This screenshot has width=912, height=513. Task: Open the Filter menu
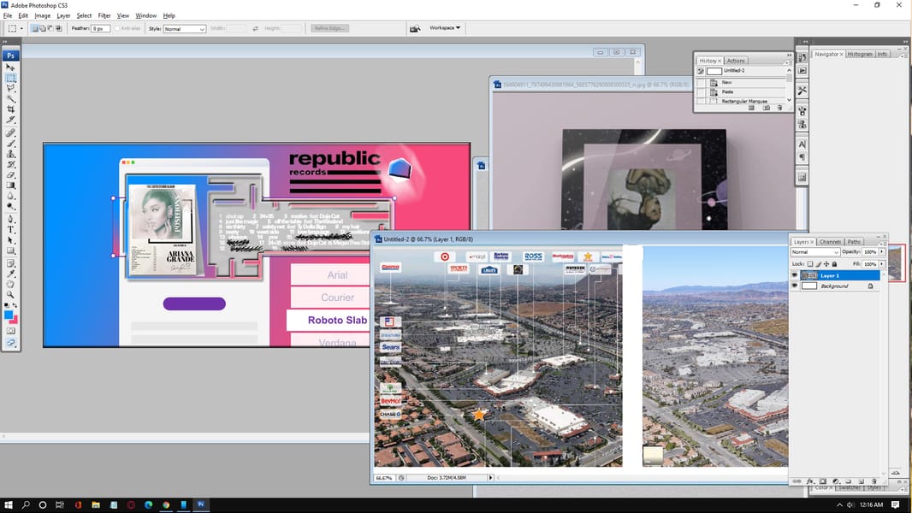(x=104, y=15)
